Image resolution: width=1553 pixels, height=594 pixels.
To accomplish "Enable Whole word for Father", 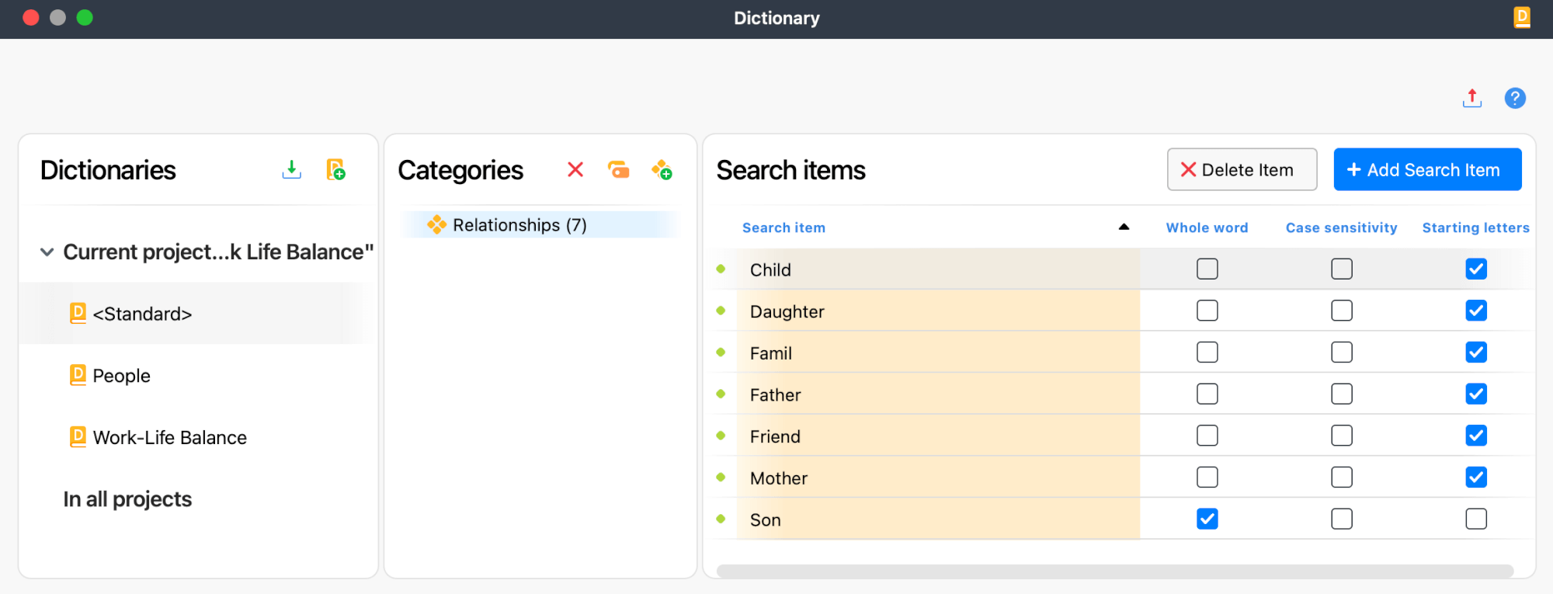I will [1207, 394].
